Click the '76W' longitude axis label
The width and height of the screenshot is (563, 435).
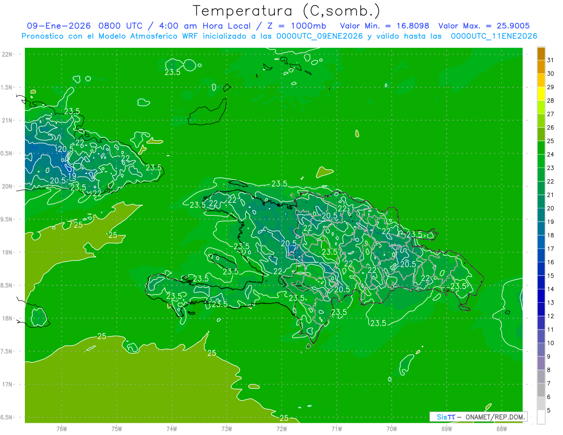(61, 429)
